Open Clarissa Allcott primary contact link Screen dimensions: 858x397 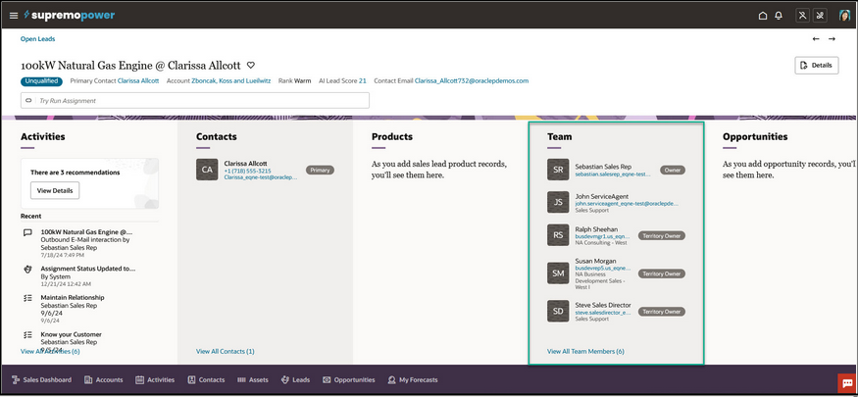tap(138, 81)
